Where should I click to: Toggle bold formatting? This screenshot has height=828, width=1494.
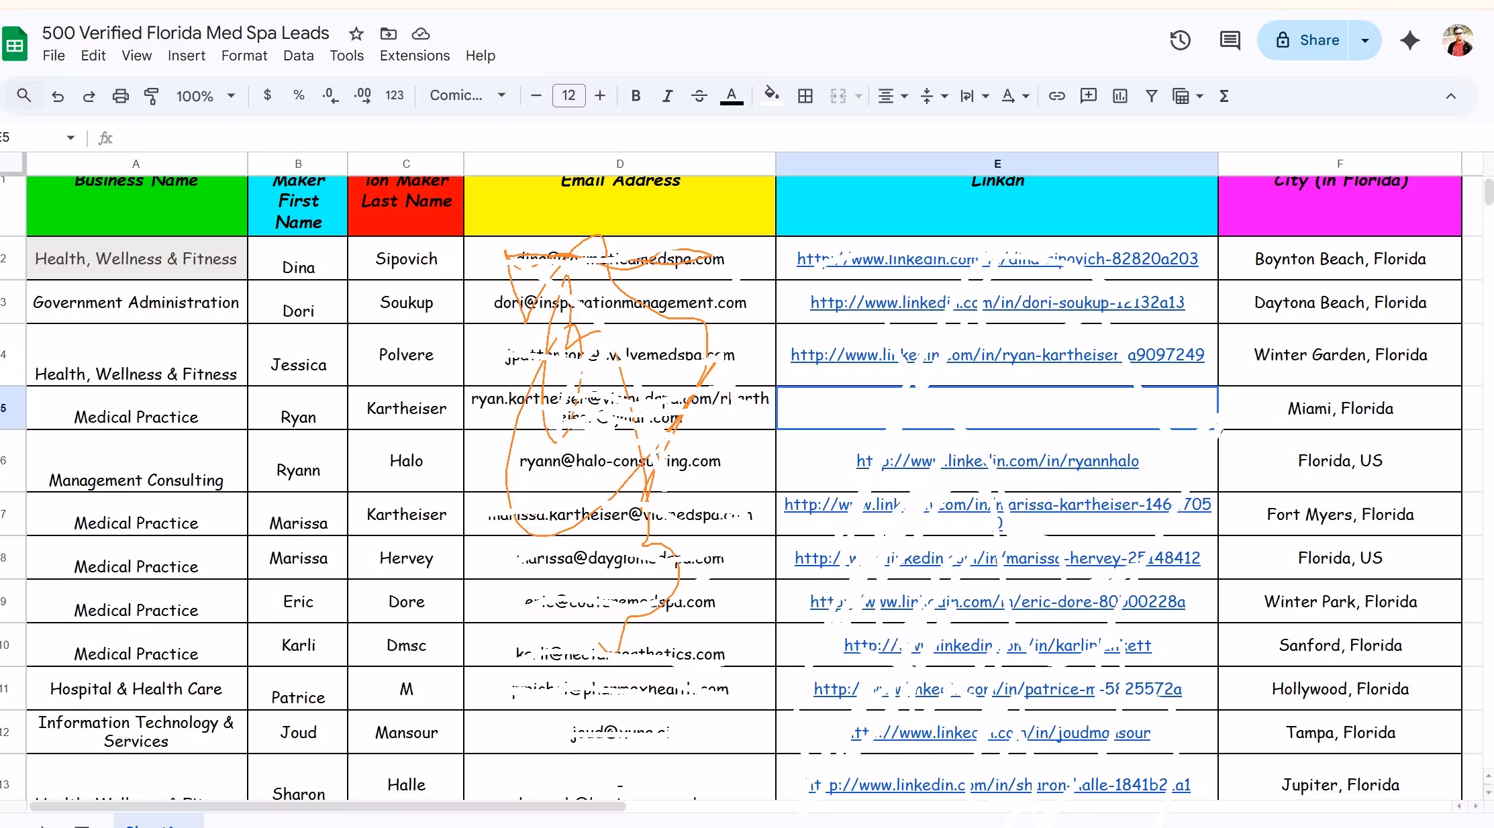(x=635, y=96)
